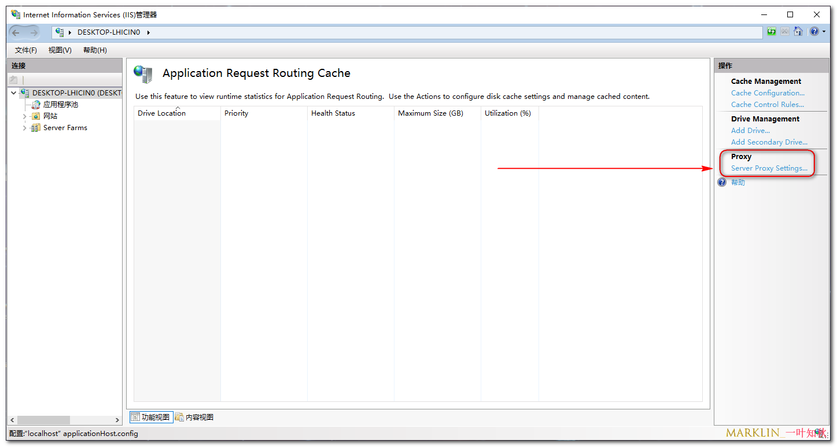Image resolution: width=837 pixels, height=447 pixels.
Task: Sort by Drive Location column
Action: coord(177,113)
